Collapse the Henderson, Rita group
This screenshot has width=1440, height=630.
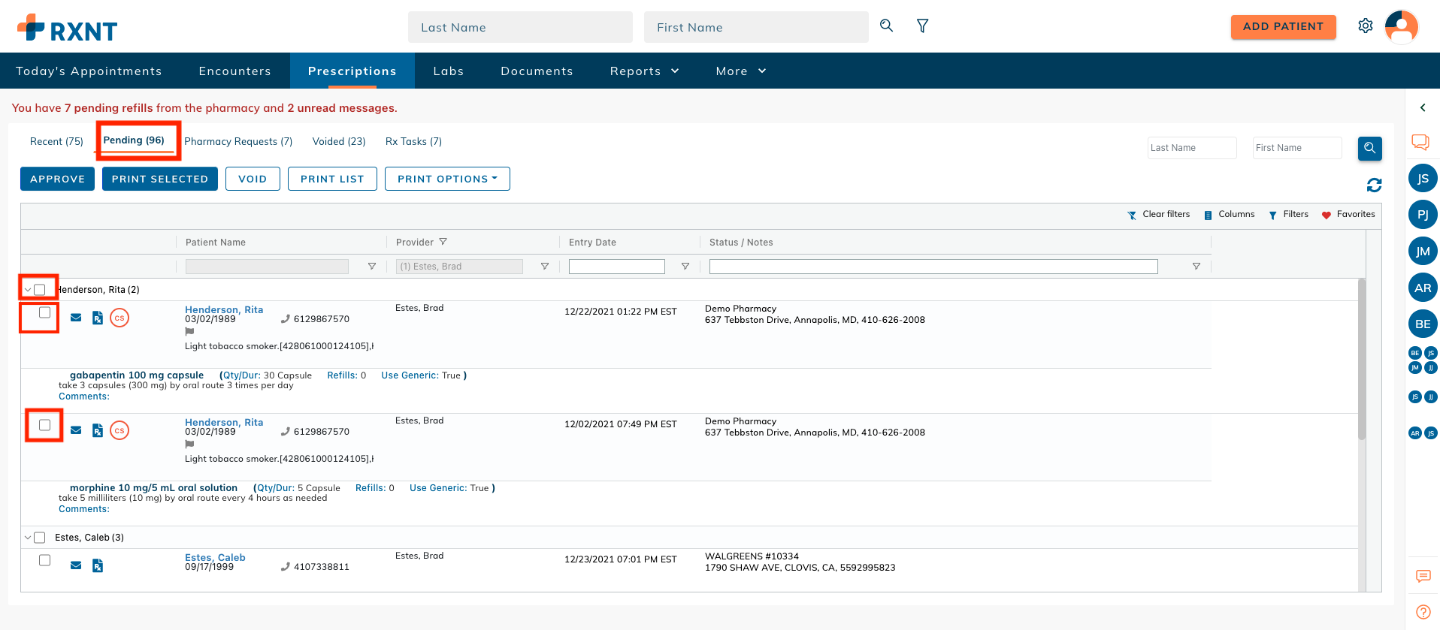point(28,290)
